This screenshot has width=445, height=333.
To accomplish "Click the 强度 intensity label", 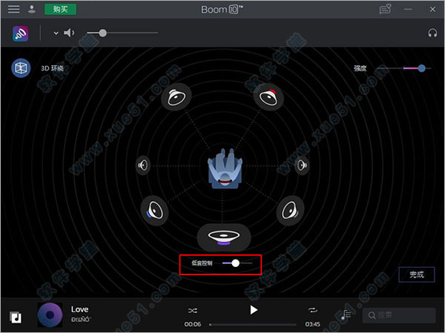I will (360, 68).
